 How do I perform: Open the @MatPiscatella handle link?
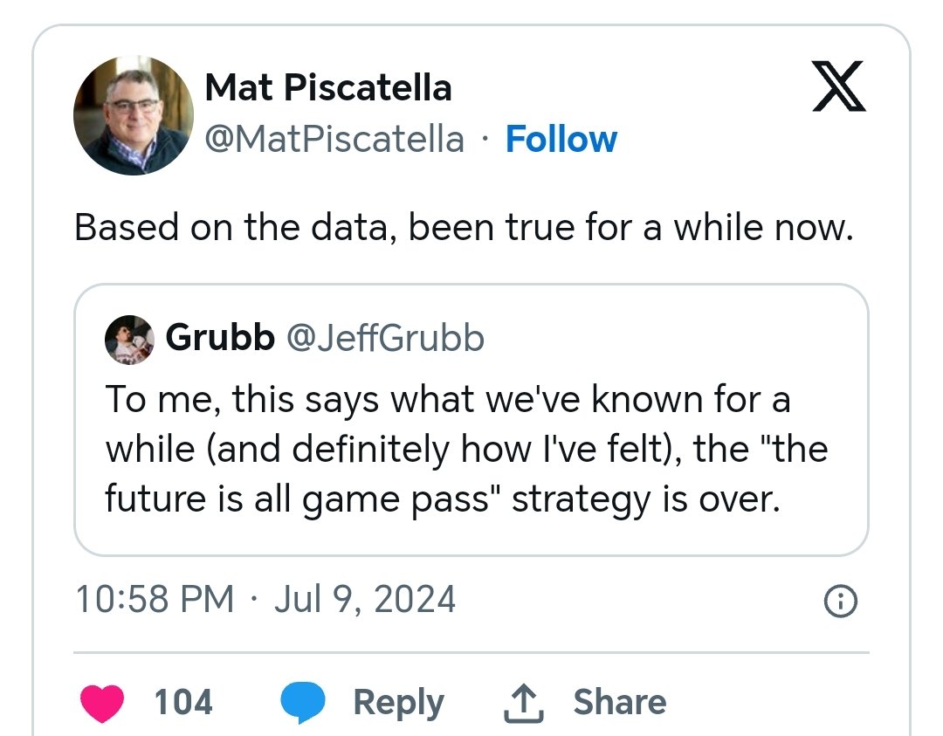click(334, 139)
